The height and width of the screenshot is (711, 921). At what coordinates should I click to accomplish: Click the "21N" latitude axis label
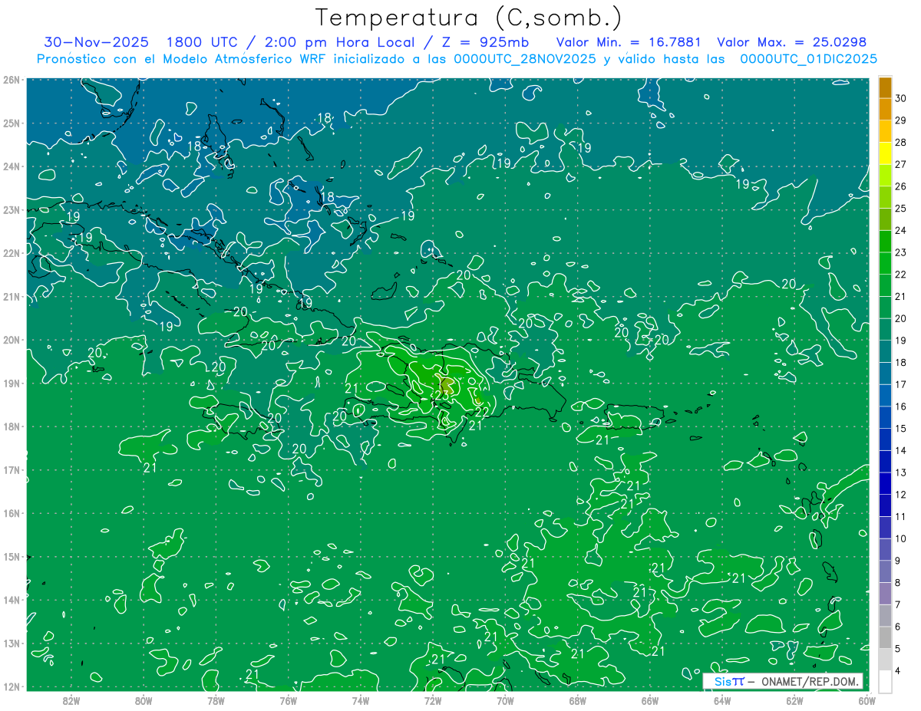pos(12,296)
